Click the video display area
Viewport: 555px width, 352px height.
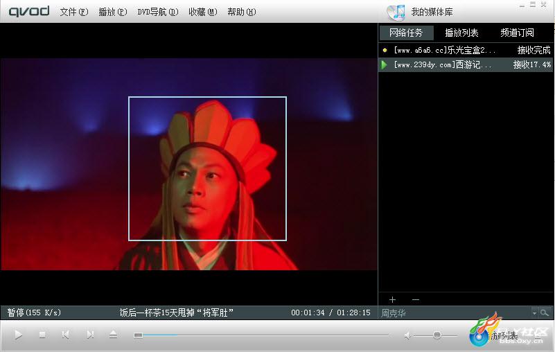(x=189, y=164)
